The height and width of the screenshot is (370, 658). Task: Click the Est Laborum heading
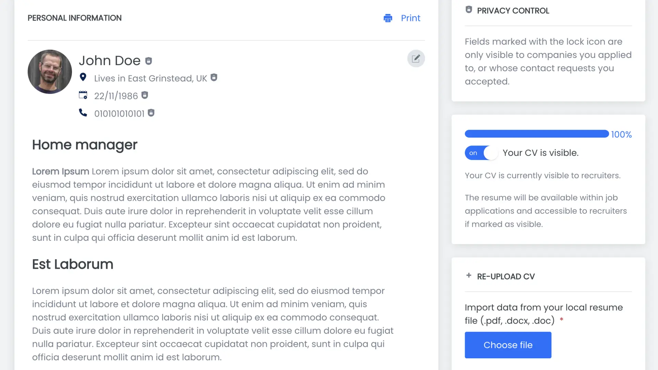[73, 264]
